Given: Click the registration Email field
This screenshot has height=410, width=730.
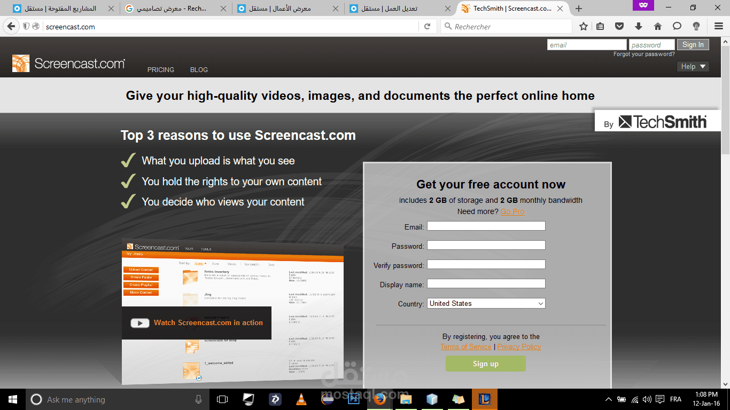Looking at the screenshot, I should [486, 226].
